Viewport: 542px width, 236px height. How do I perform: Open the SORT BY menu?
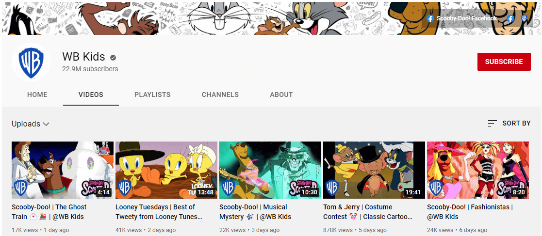coord(509,123)
